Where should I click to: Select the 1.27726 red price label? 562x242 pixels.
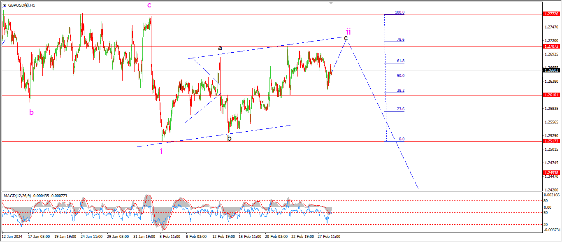click(x=551, y=14)
